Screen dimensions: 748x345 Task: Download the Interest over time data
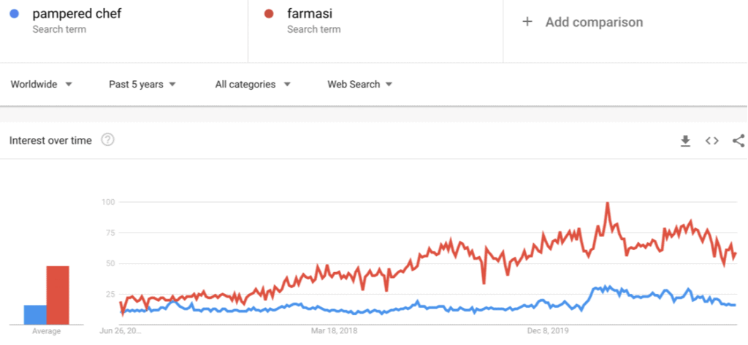point(685,141)
